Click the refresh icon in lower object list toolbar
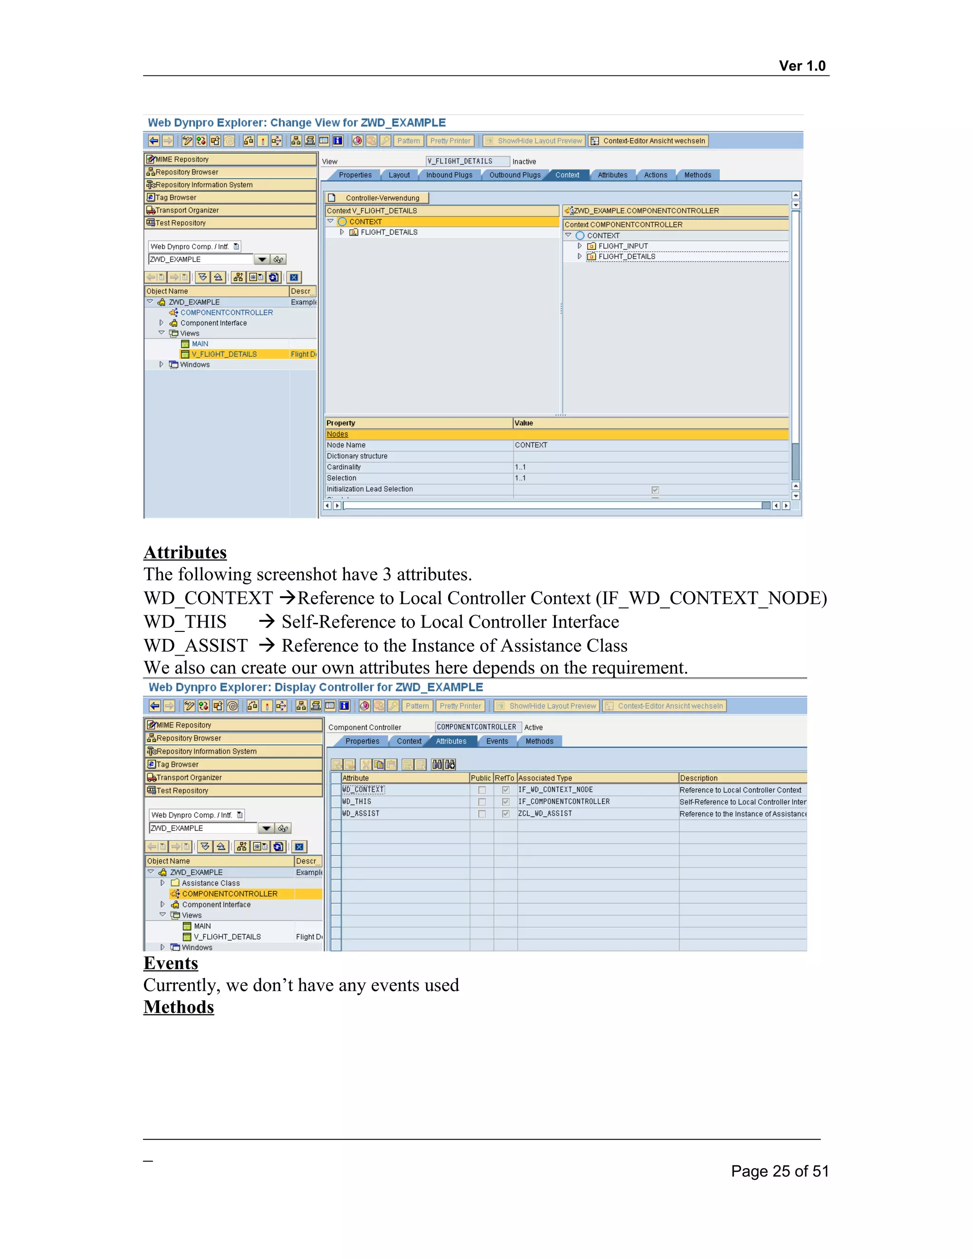Image resolution: width=973 pixels, height=1259 pixels. [x=279, y=846]
